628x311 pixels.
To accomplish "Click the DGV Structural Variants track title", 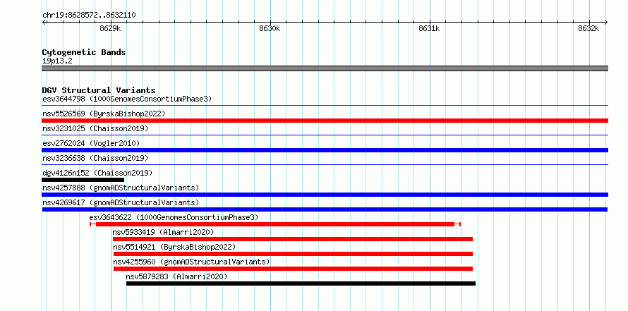I will [99, 90].
